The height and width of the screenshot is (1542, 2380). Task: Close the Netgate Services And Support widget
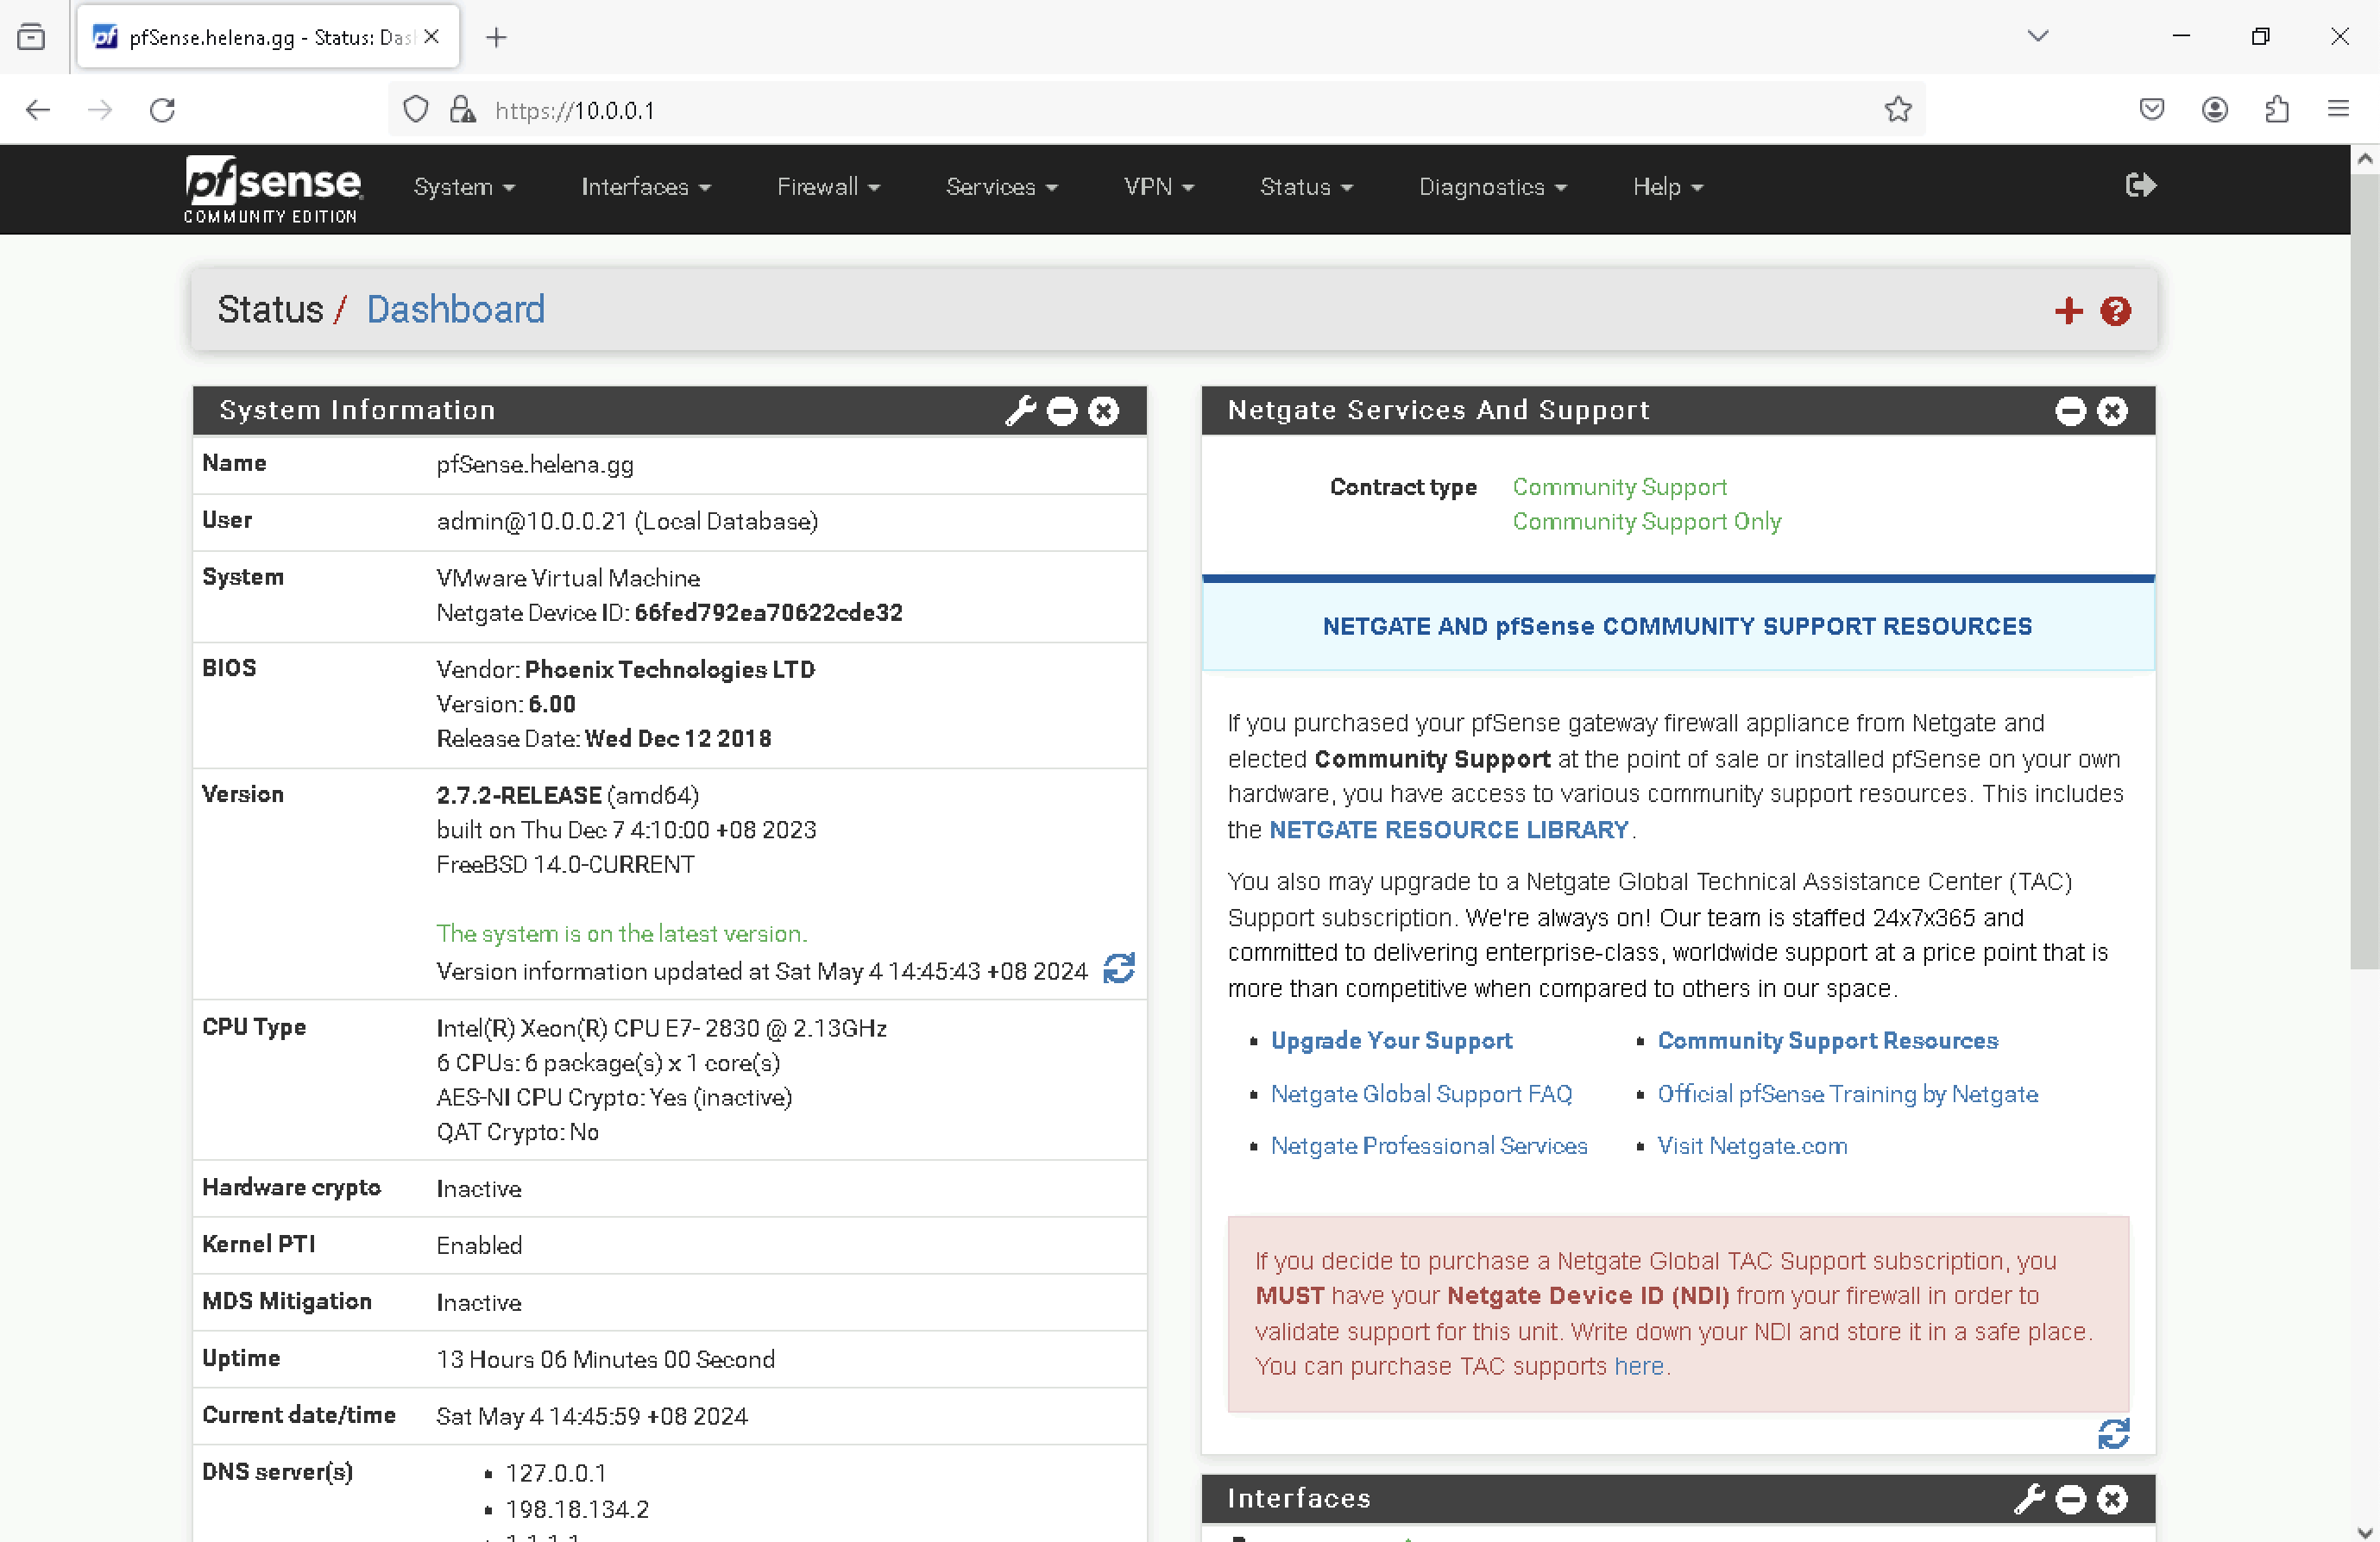[x=2112, y=411]
